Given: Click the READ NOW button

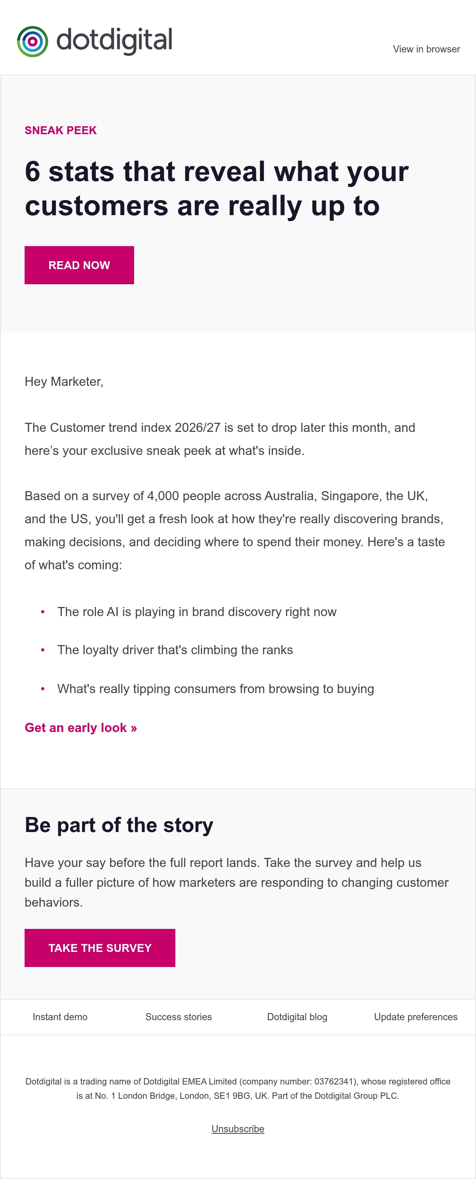Looking at the screenshot, I should point(79,265).
